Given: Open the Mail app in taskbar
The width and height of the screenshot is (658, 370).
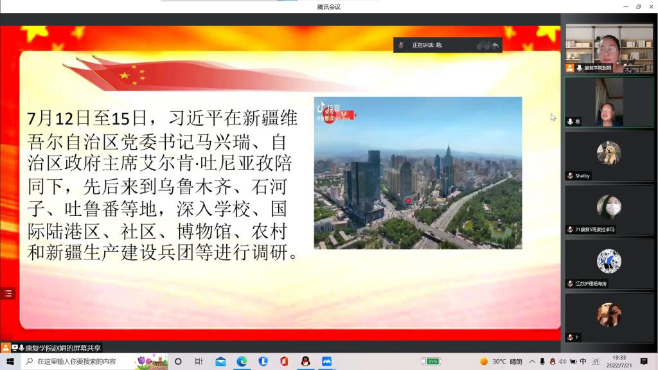Looking at the screenshot, I should (x=220, y=362).
